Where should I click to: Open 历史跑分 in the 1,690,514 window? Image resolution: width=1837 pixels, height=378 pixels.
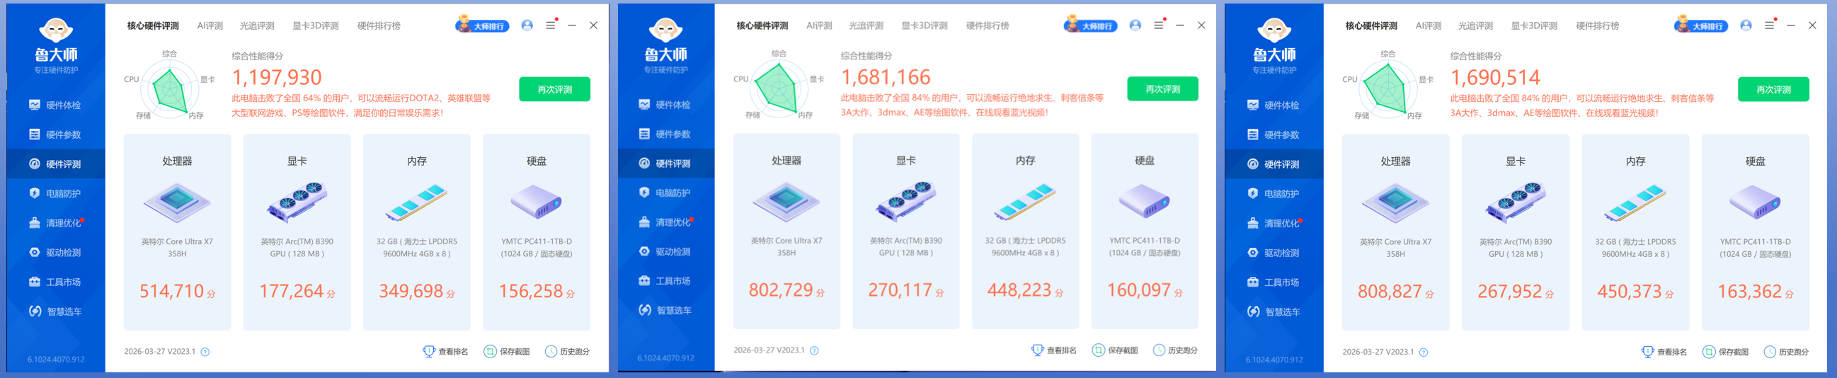[x=1786, y=352]
